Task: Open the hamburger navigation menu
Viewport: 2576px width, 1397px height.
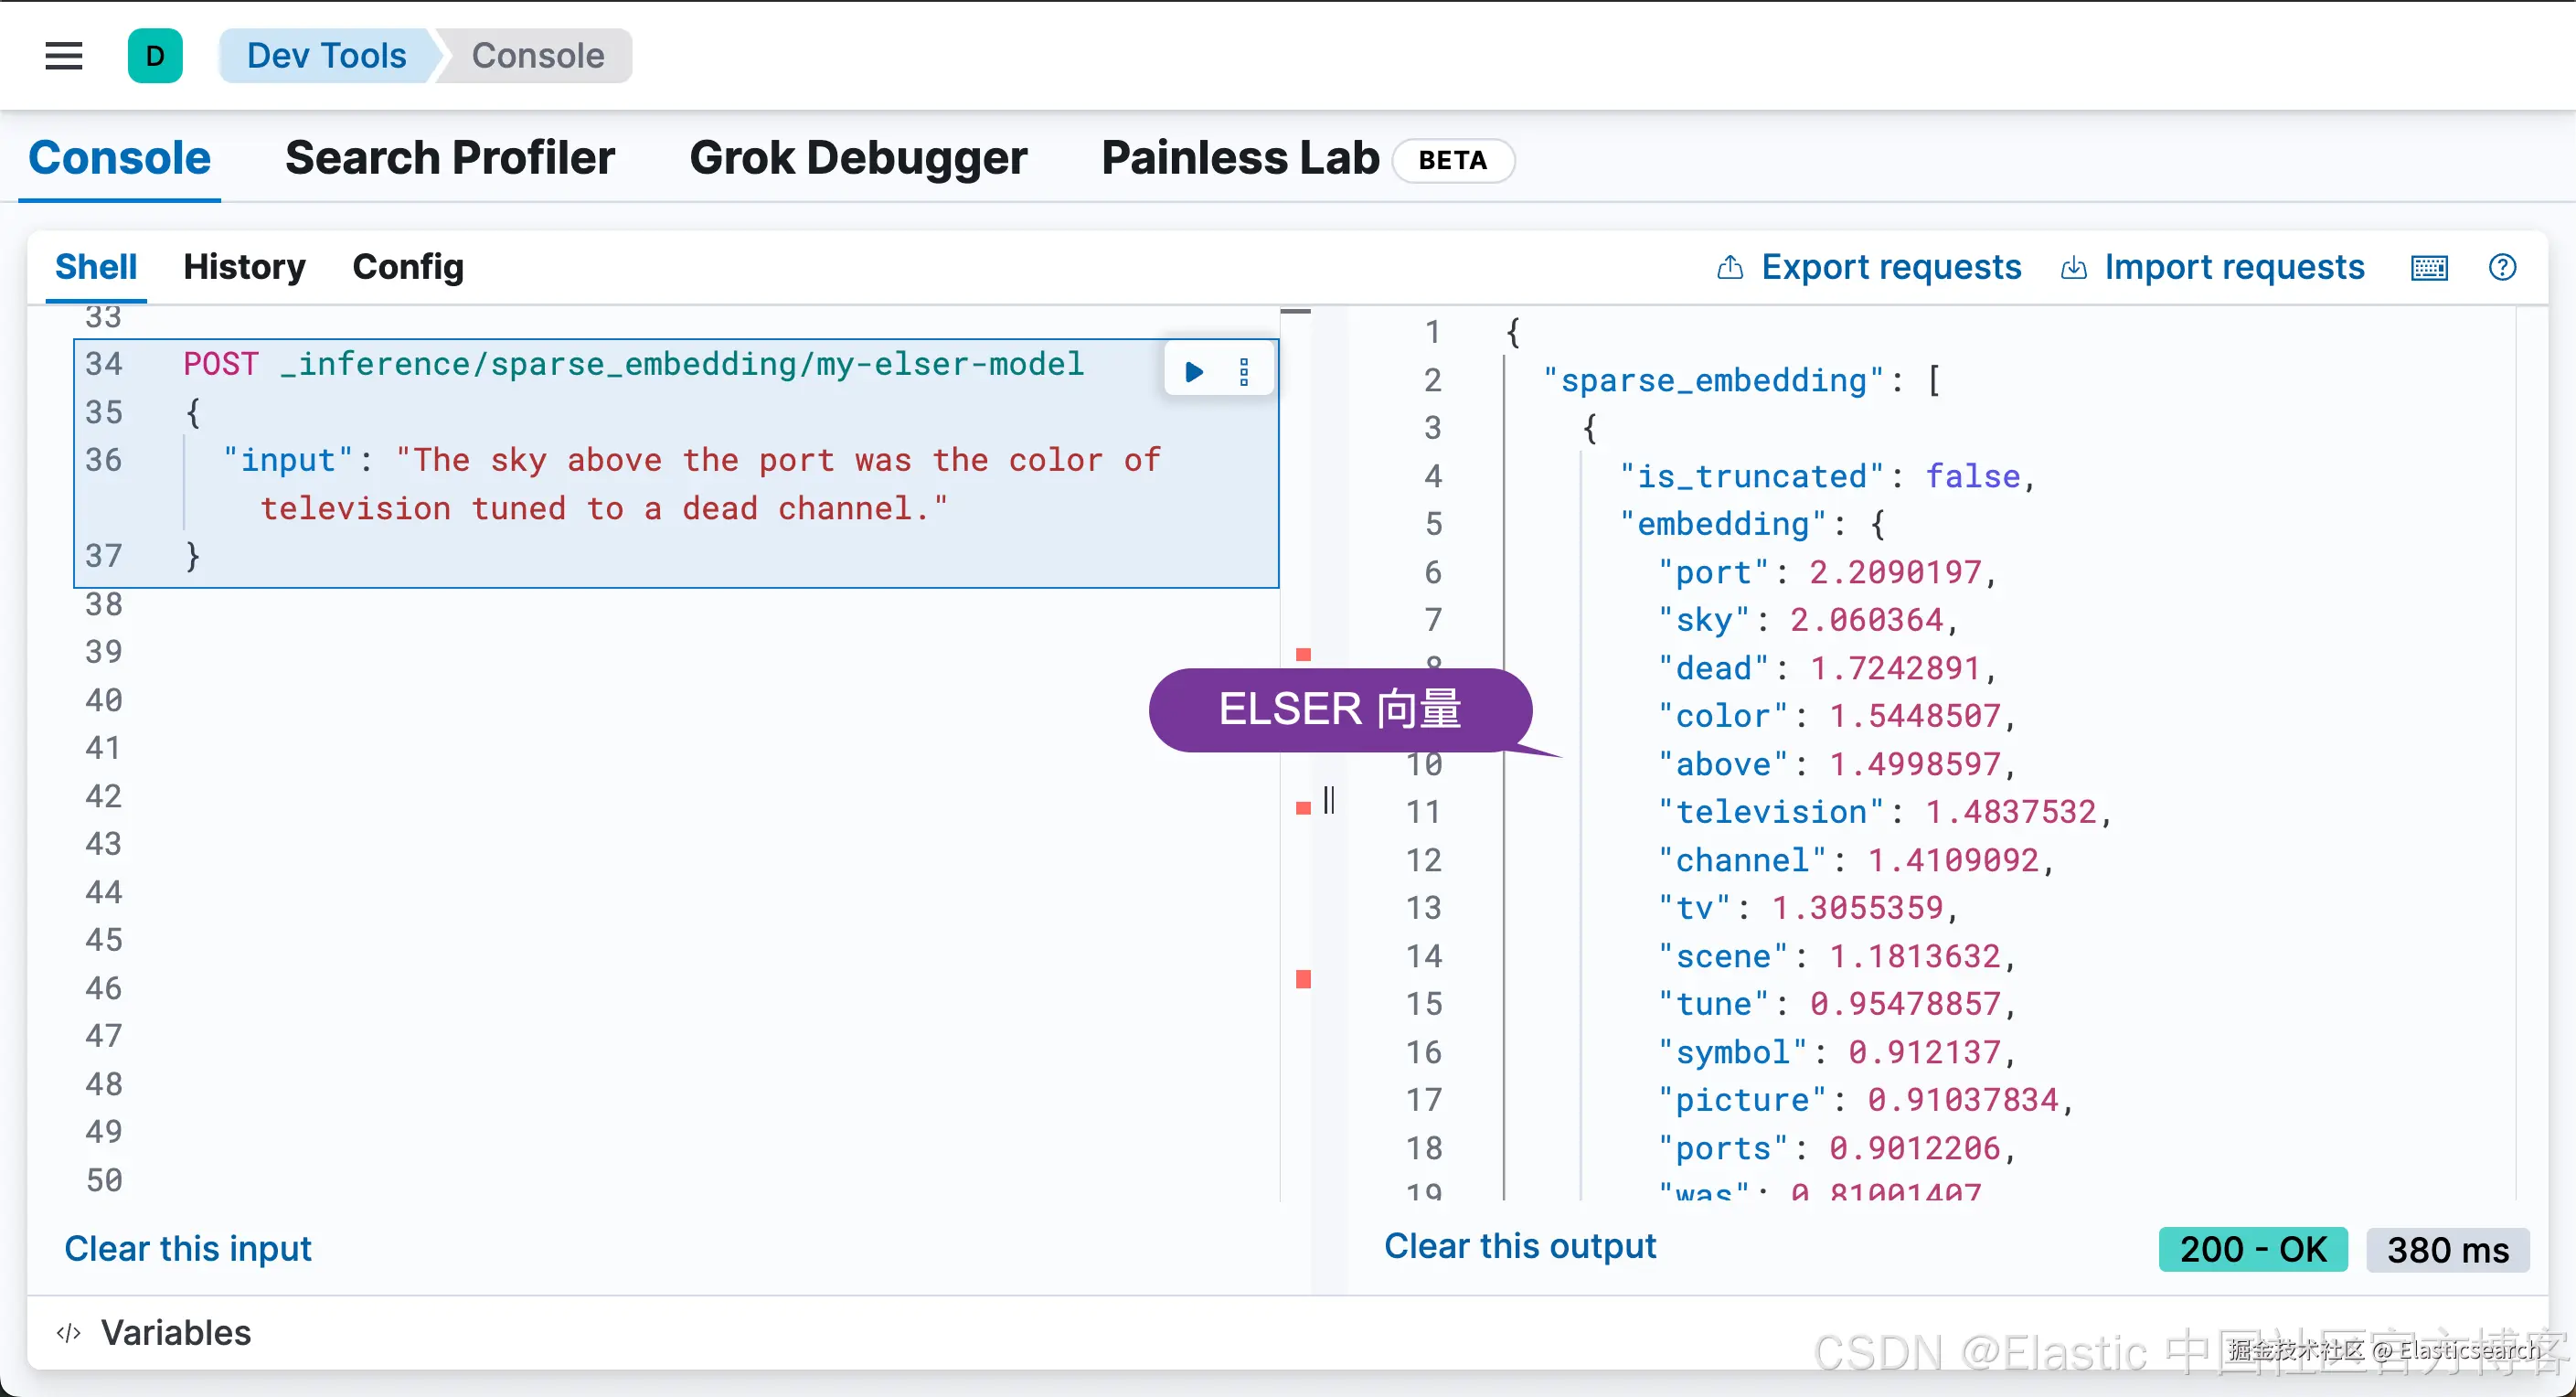Action: tap(64, 56)
